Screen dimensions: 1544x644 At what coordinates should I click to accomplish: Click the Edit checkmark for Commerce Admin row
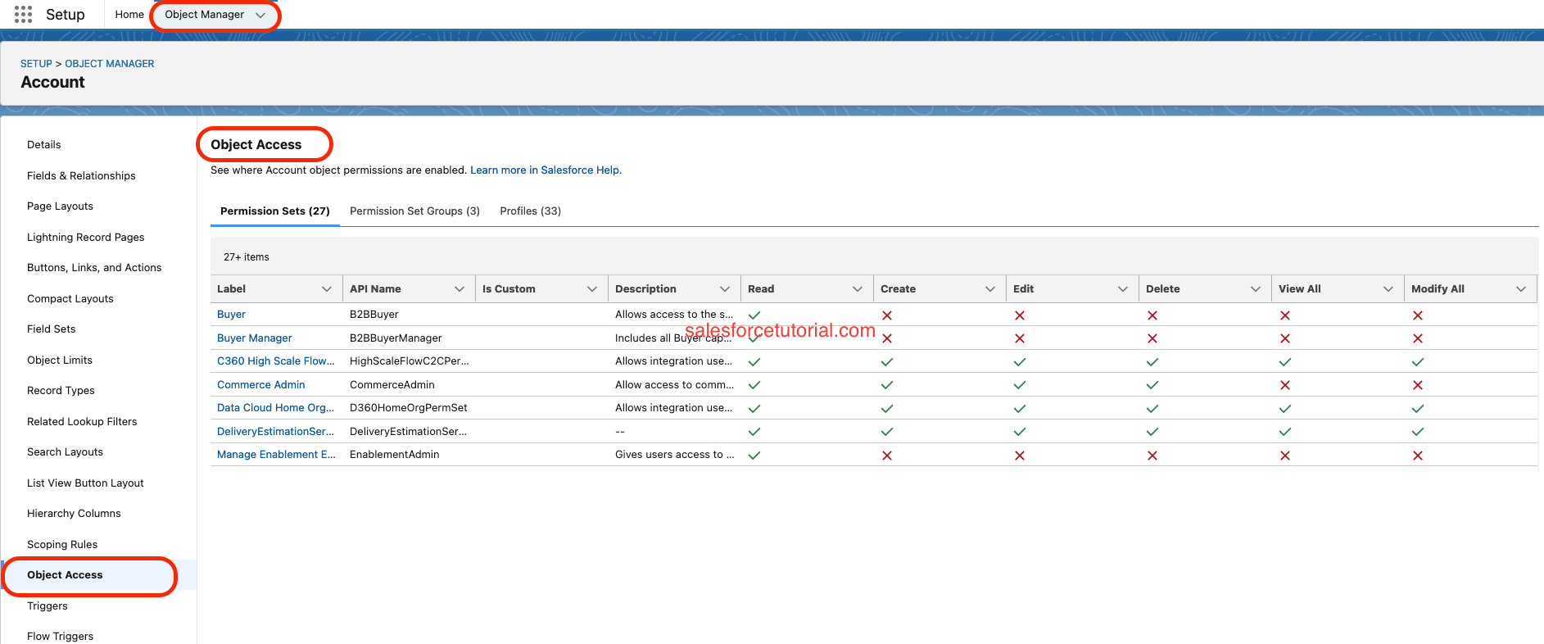point(1020,385)
